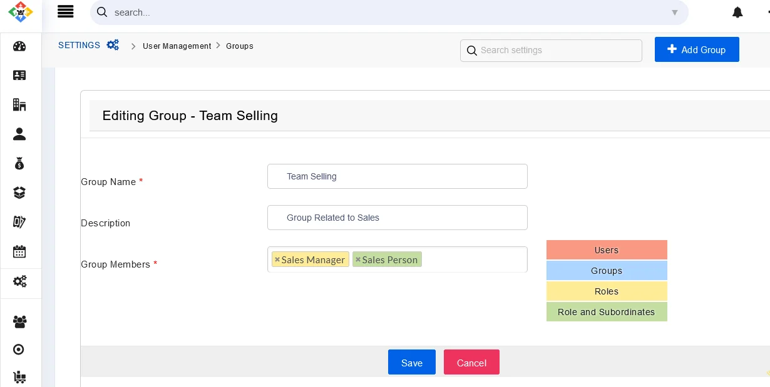Open the organizations building icon
The width and height of the screenshot is (770, 387).
tap(19, 104)
